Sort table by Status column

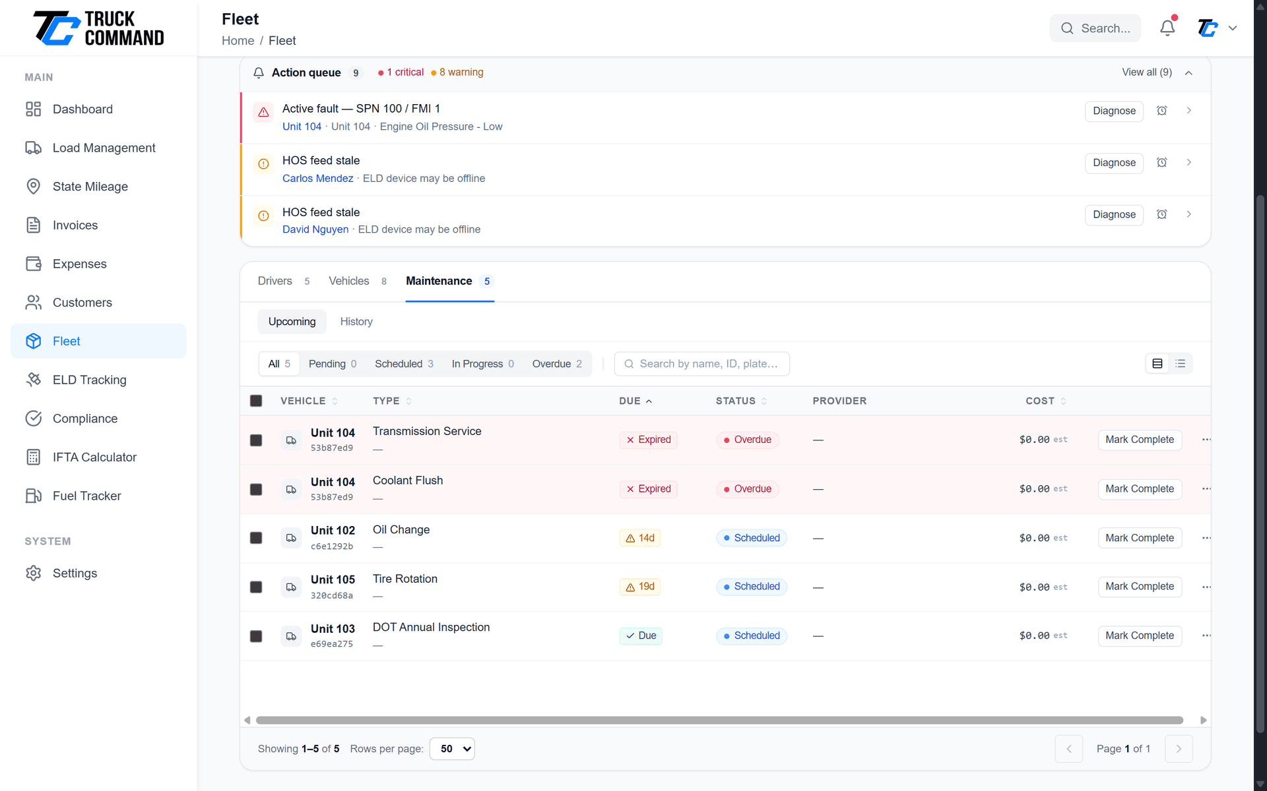(x=742, y=401)
